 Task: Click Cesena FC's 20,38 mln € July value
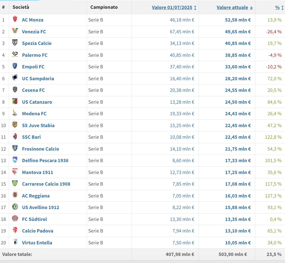182,90
